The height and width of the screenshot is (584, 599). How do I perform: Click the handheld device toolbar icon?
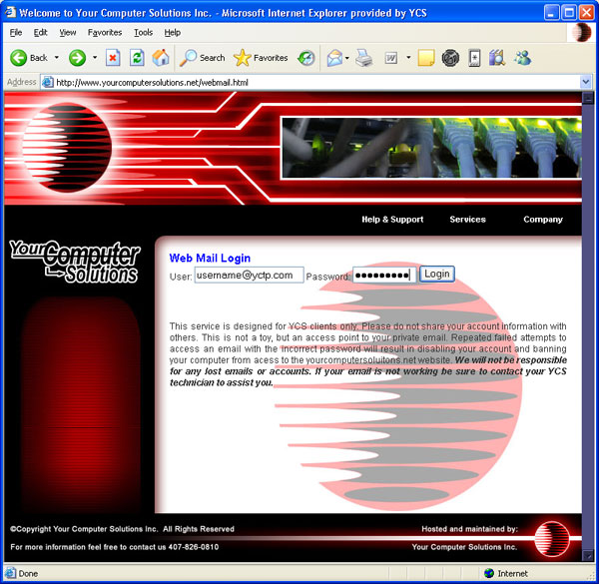click(x=474, y=58)
